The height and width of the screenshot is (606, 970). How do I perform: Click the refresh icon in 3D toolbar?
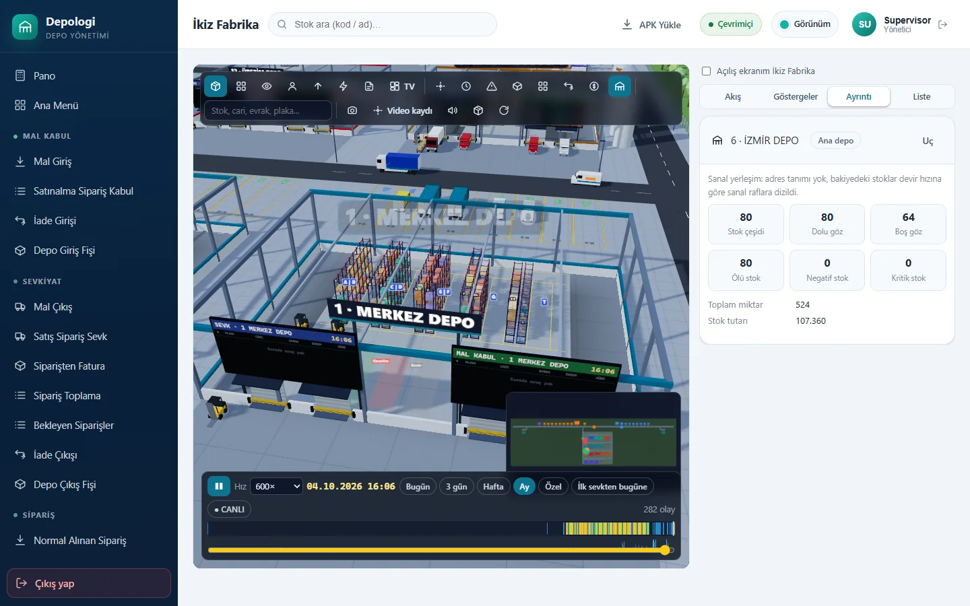[504, 110]
